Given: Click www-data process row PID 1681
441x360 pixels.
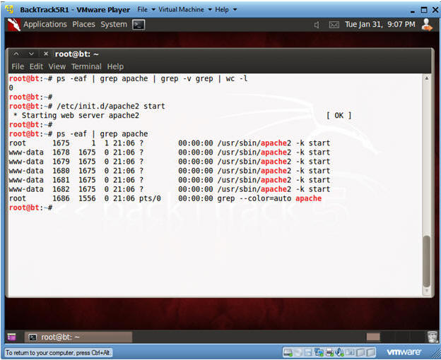Looking at the screenshot, I should click(170, 180).
